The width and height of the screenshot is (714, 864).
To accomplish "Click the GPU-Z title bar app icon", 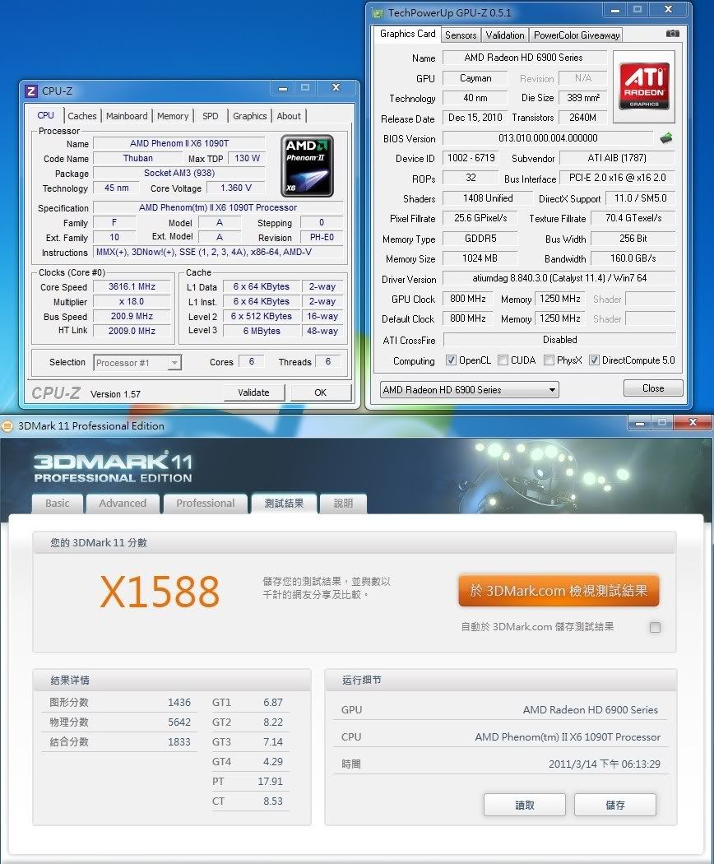I will pos(378,12).
